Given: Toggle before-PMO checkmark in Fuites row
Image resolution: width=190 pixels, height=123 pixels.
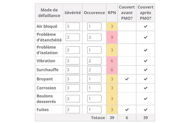Looking at the screenshot, I should [x=127, y=110].
